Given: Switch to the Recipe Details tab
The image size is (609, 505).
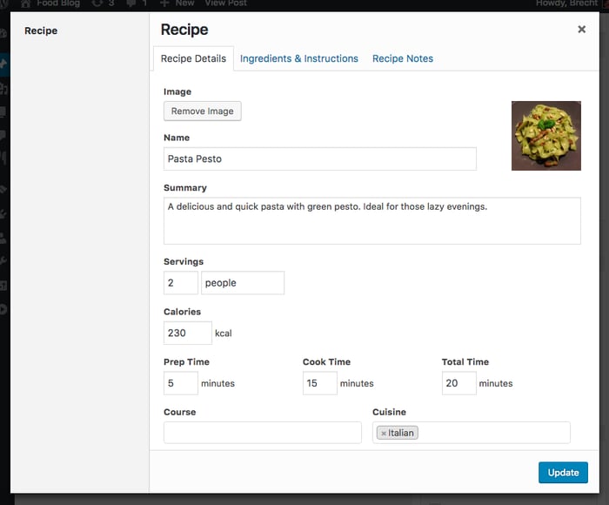Looking at the screenshot, I should click(x=194, y=58).
